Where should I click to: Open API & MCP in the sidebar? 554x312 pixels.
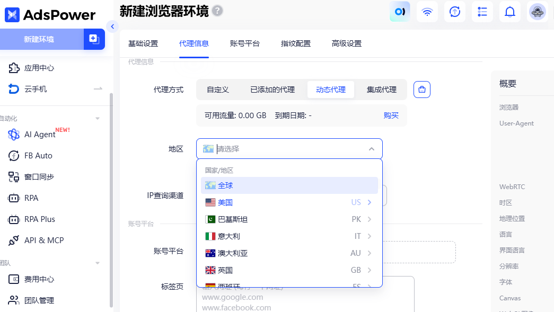pyautogui.click(x=44, y=240)
